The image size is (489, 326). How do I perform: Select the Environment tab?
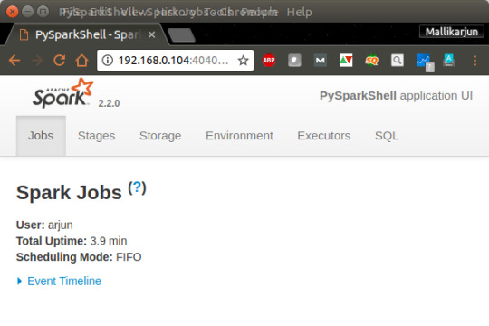(239, 136)
